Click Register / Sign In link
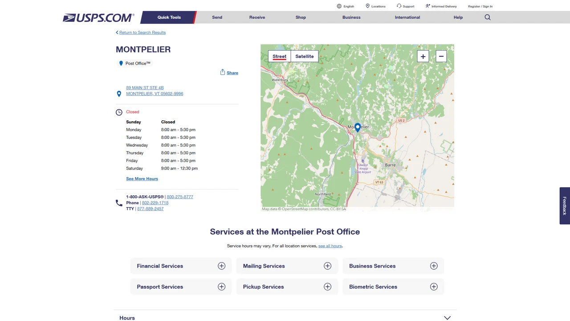 tap(480, 6)
